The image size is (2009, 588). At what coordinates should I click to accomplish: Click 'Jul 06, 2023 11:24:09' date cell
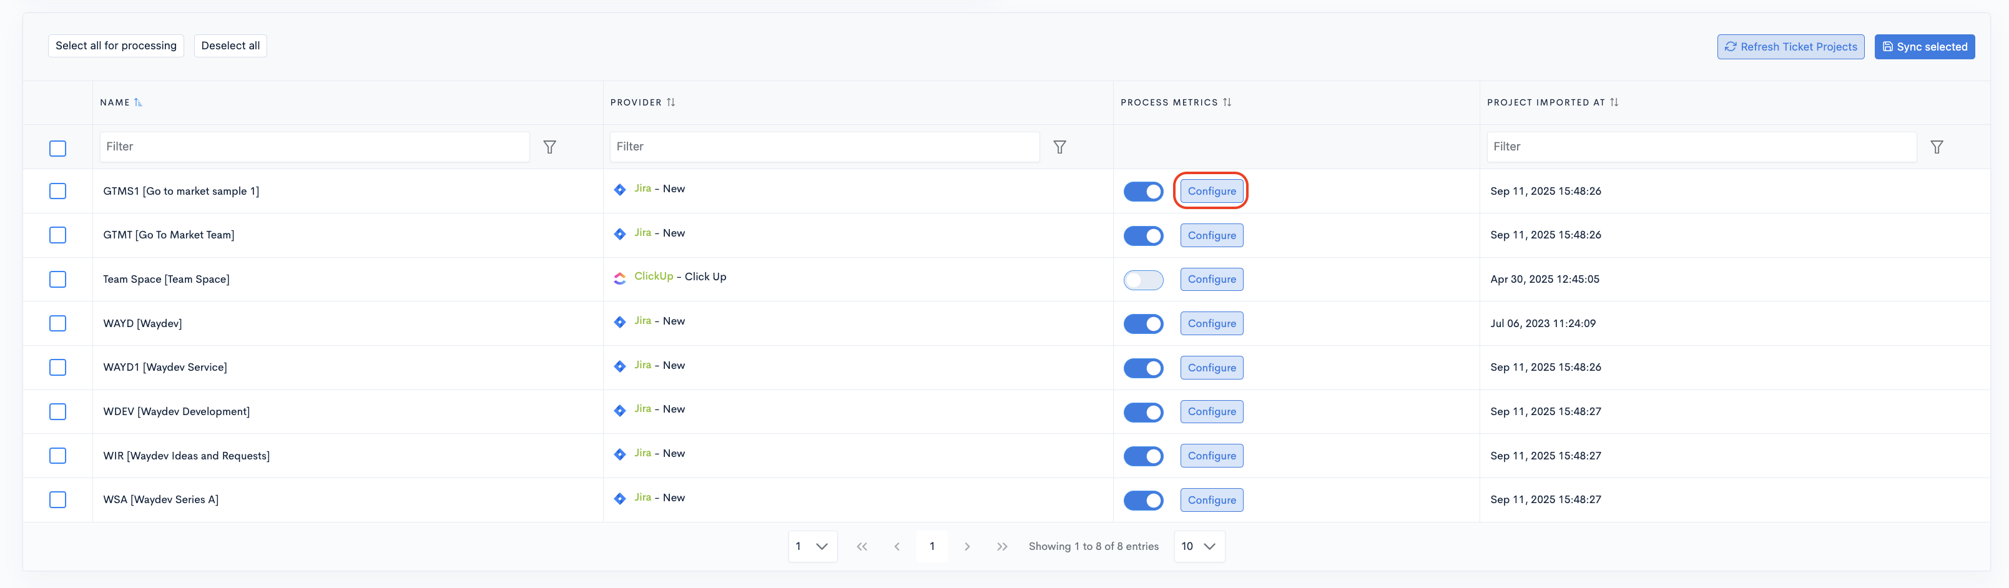[x=1543, y=323]
